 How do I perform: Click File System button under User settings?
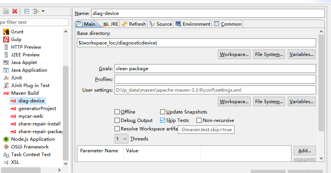tap(269, 102)
